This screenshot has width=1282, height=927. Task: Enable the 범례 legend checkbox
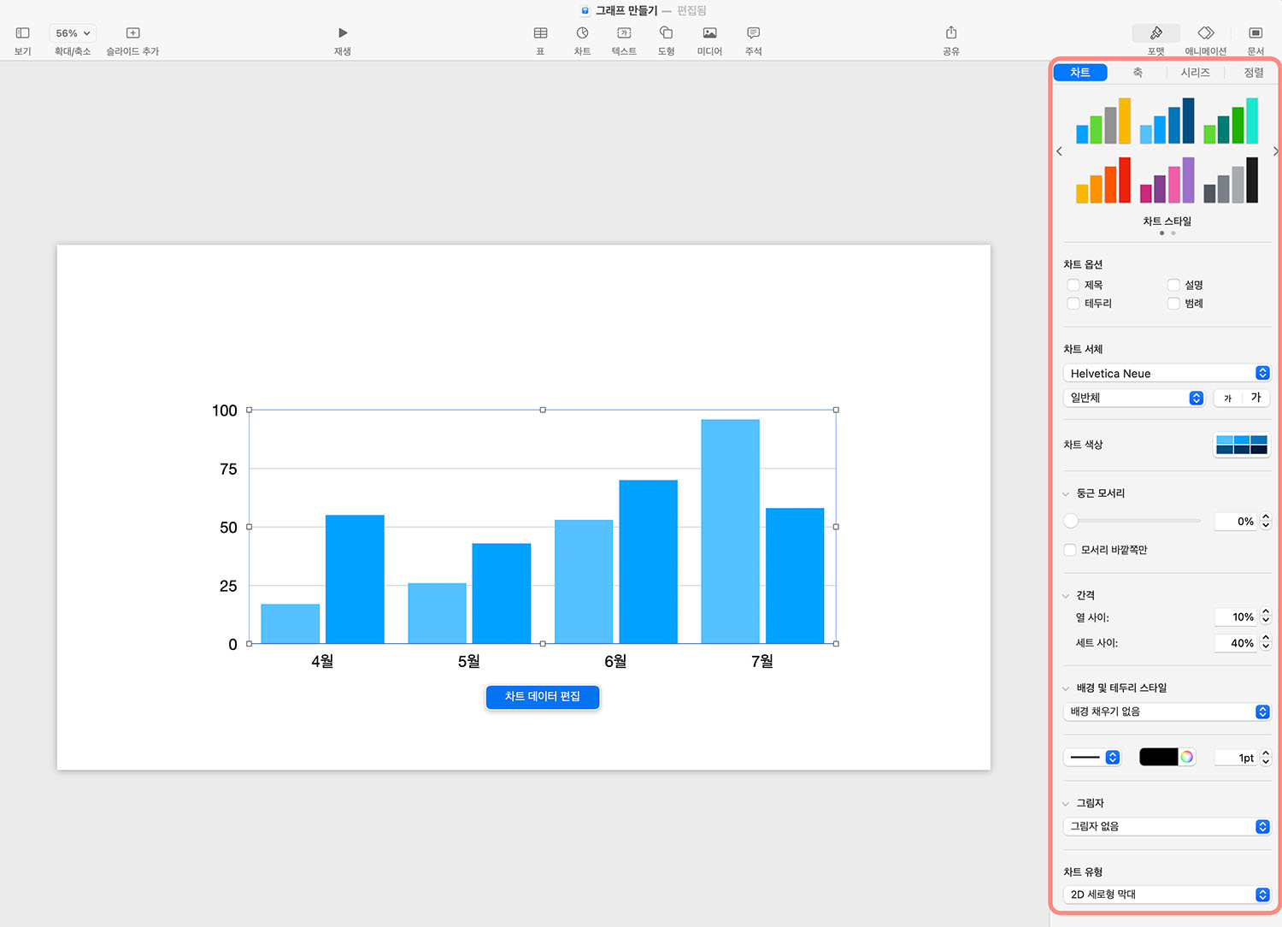point(1173,304)
